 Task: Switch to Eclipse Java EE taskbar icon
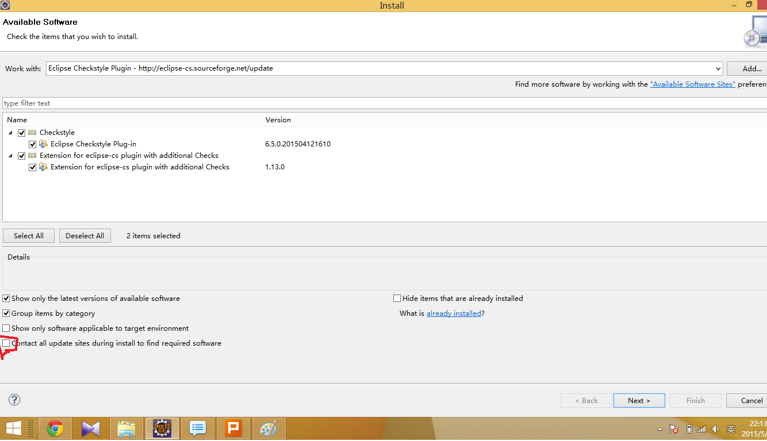(162, 428)
